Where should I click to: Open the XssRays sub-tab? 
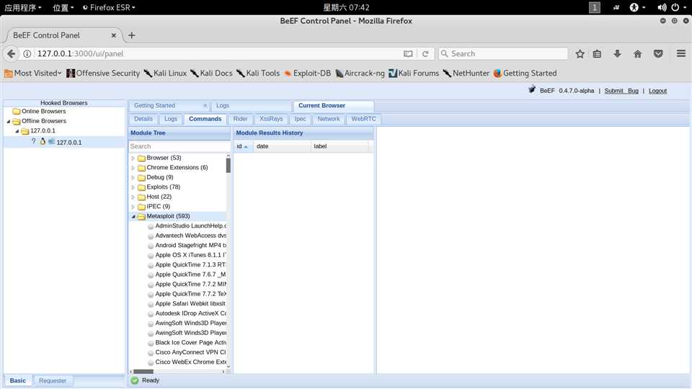tap(271, 119)
